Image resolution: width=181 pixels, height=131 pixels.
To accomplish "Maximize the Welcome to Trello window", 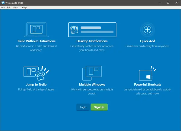I will tap(168, 3).
